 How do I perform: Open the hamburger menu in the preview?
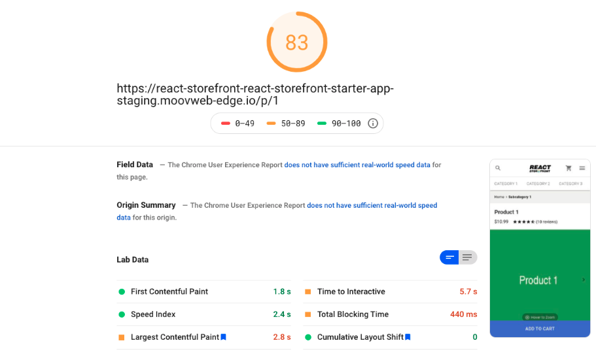(x=582, y=168)
